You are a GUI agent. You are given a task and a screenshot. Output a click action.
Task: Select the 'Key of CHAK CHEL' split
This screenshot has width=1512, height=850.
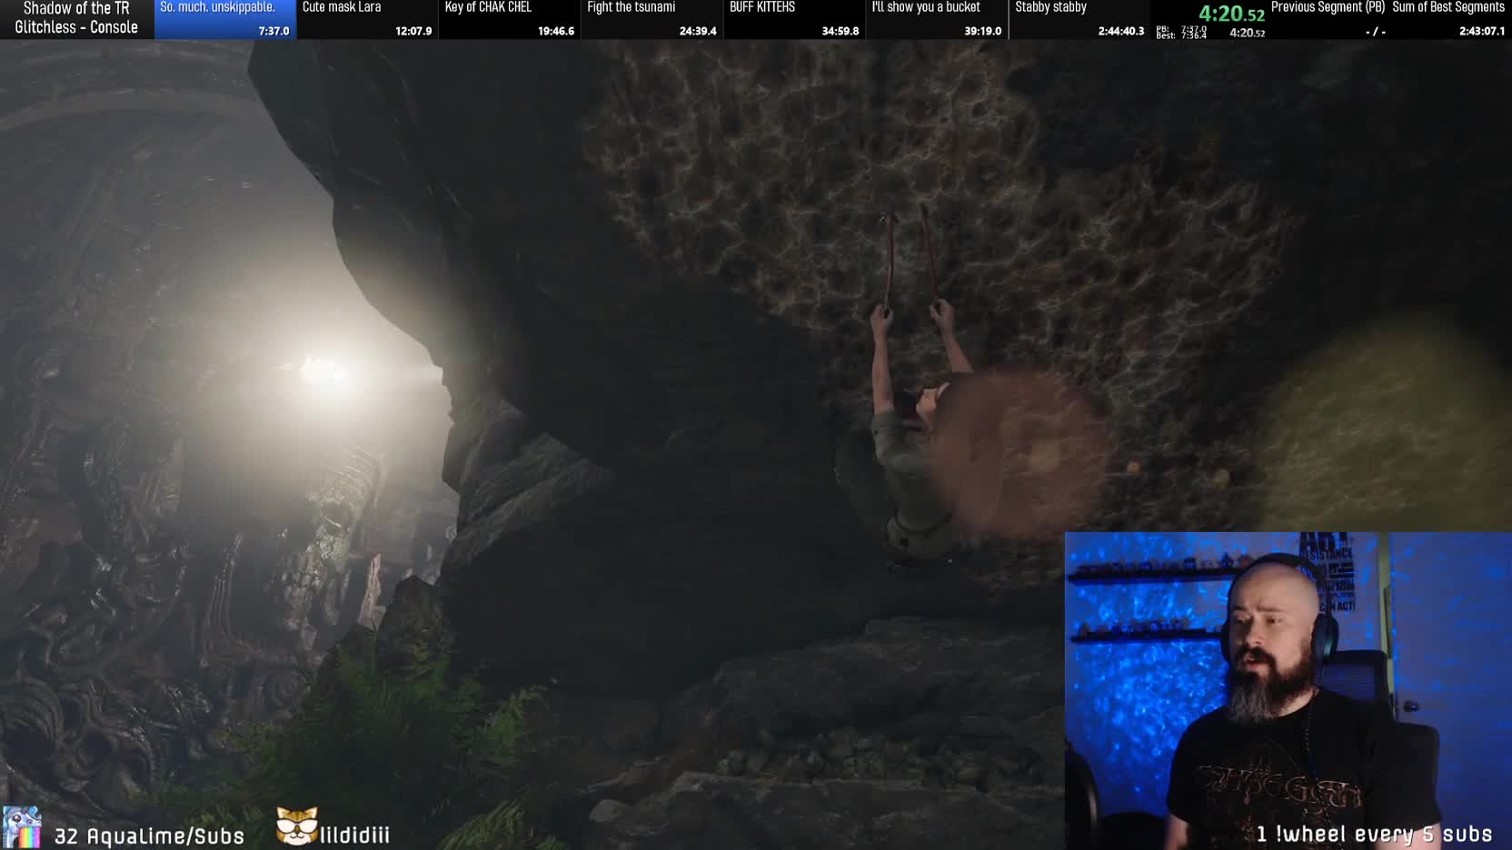click(510, 19)
